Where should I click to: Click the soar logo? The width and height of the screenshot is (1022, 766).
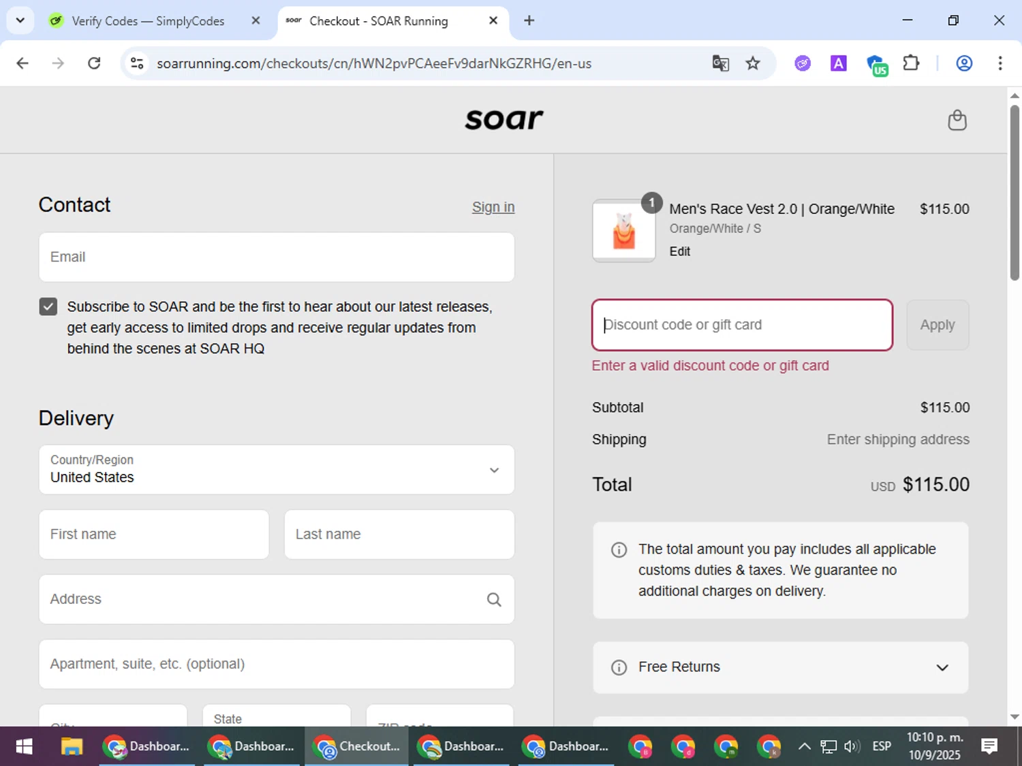pos(504,119)
